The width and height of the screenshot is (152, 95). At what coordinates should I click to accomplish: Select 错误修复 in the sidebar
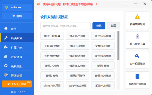(17, 38)
